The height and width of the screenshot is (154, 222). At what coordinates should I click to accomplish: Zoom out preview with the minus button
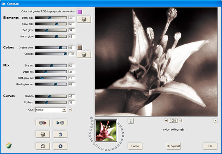click(x=166, y=121)
